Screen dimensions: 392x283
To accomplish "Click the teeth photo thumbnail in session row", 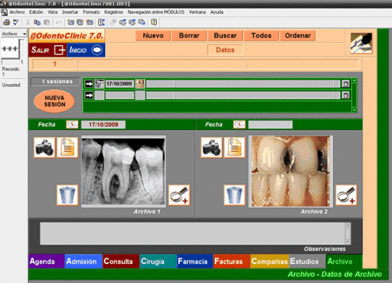I will pyautogui.click(x=140, y=83).
